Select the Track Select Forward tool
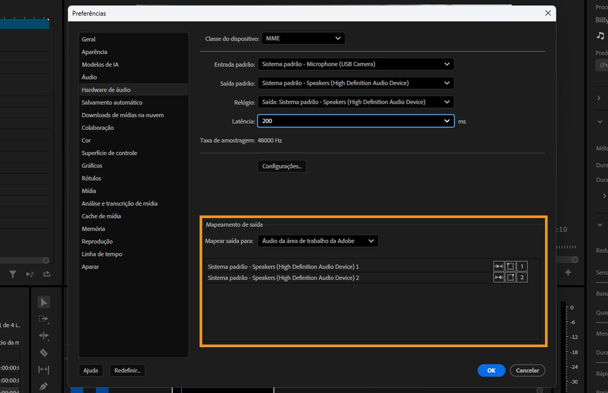Screen dimensions: 608x393 [x=44, y=319]
